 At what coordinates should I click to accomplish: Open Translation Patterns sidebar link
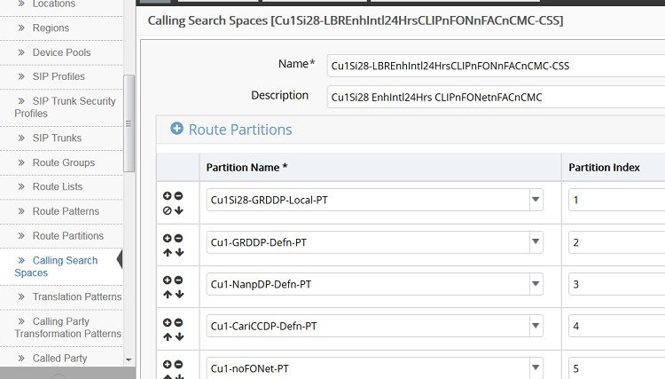coord(77,296)
